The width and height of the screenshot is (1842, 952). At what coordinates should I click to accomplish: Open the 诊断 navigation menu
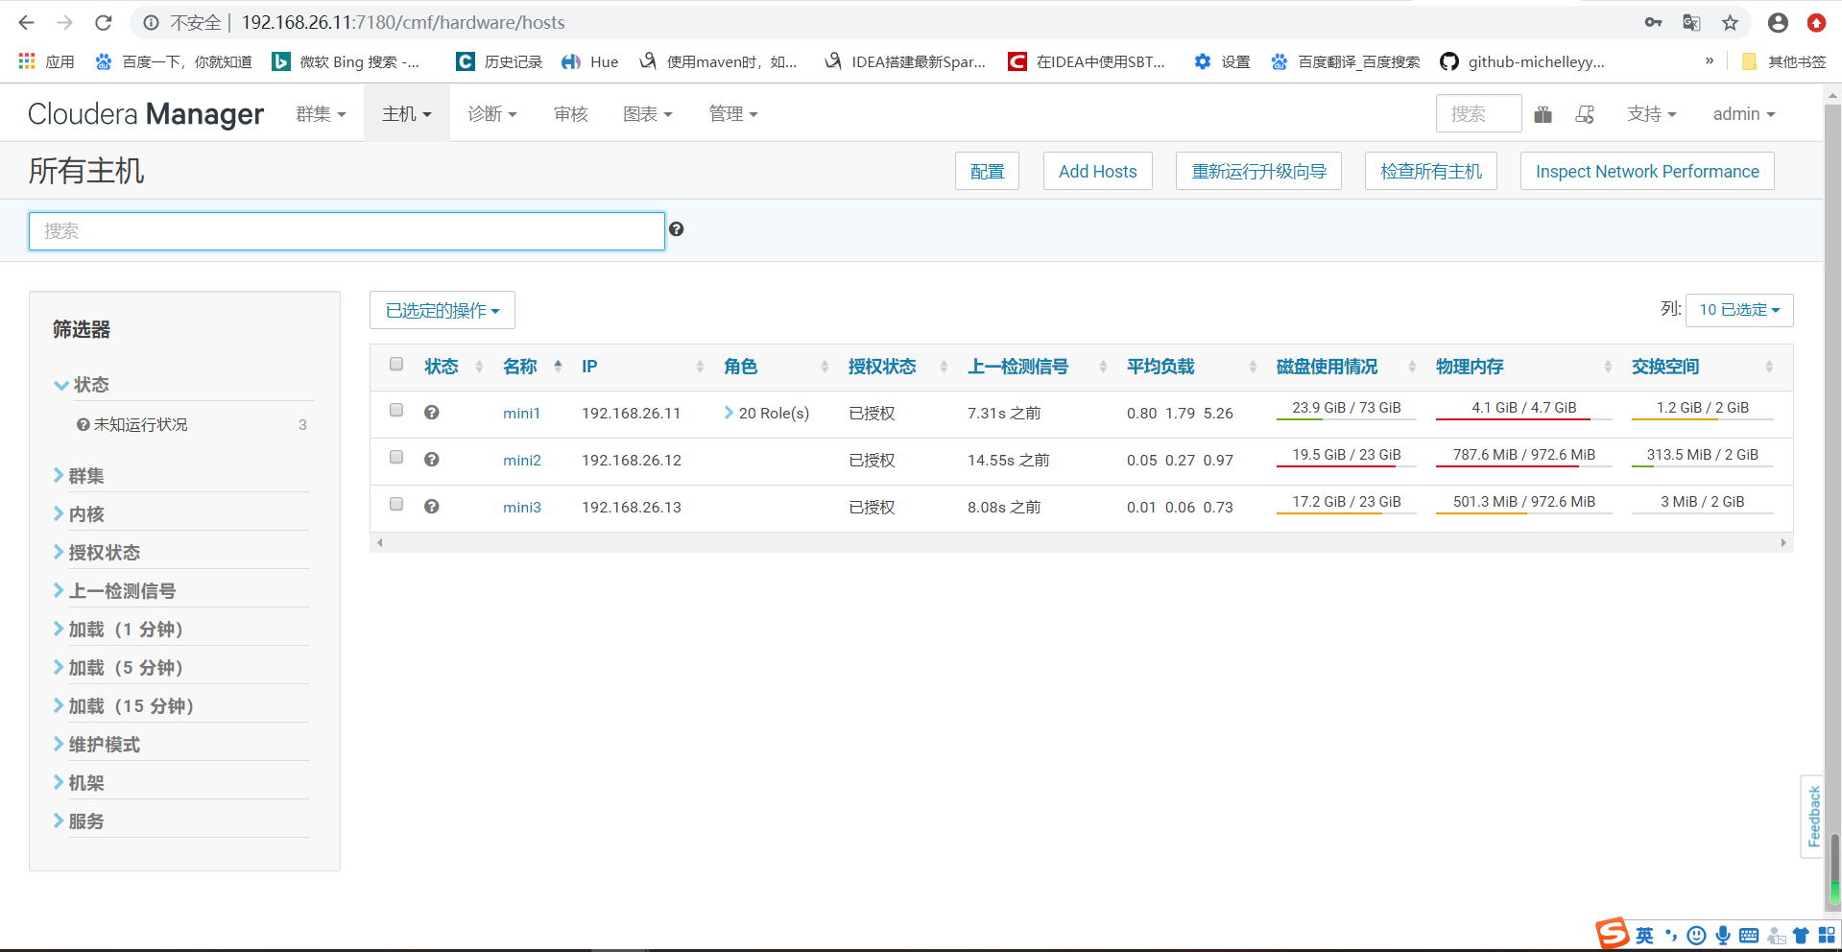[x=492, y=114]
